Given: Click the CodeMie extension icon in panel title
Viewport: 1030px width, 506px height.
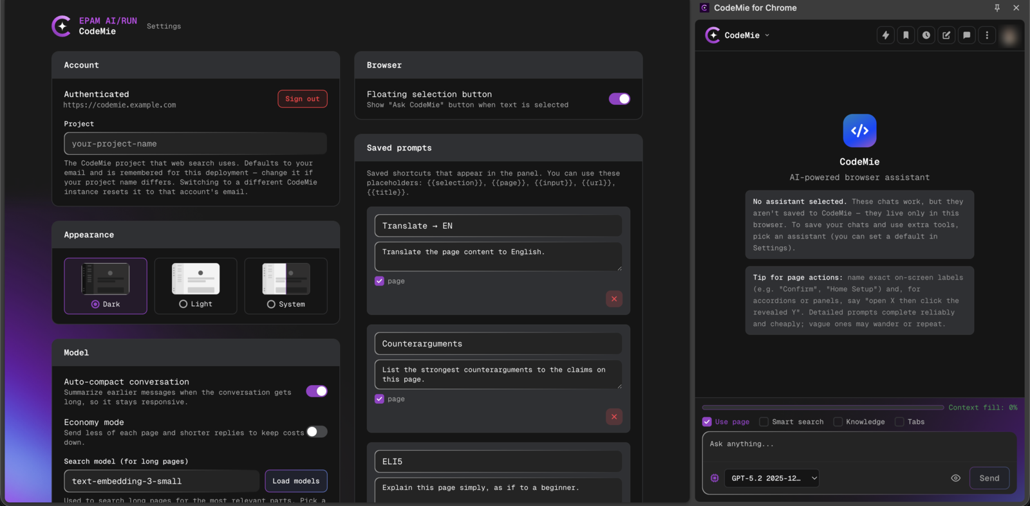Looking at the screenshot, I should pos(704,8).
